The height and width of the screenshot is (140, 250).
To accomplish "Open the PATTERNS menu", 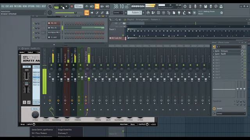I will pyautogui.click(x=18, y=6).
